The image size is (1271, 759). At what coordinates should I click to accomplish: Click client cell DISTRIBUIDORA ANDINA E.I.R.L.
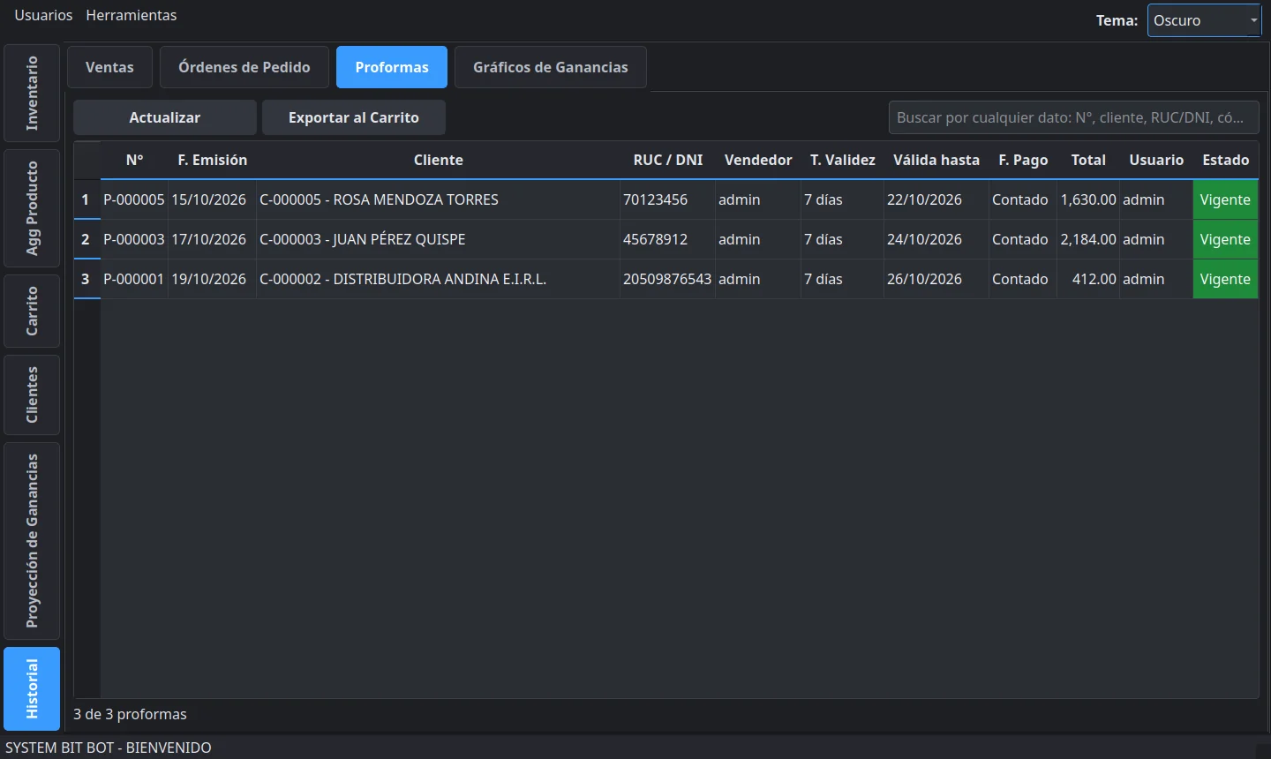point(439,279)
